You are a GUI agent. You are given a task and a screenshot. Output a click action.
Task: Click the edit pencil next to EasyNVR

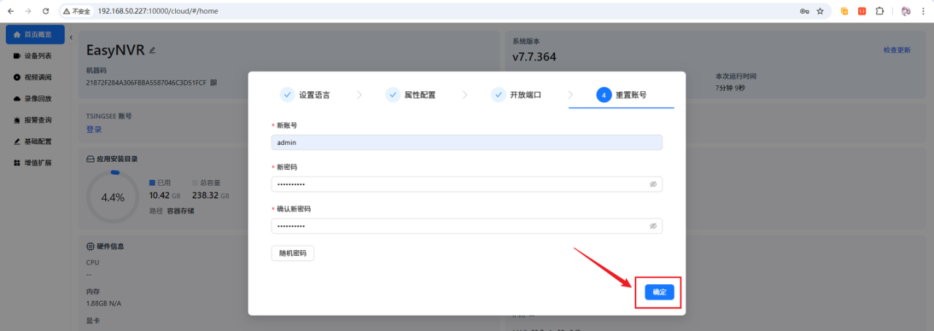coord(153,50)
